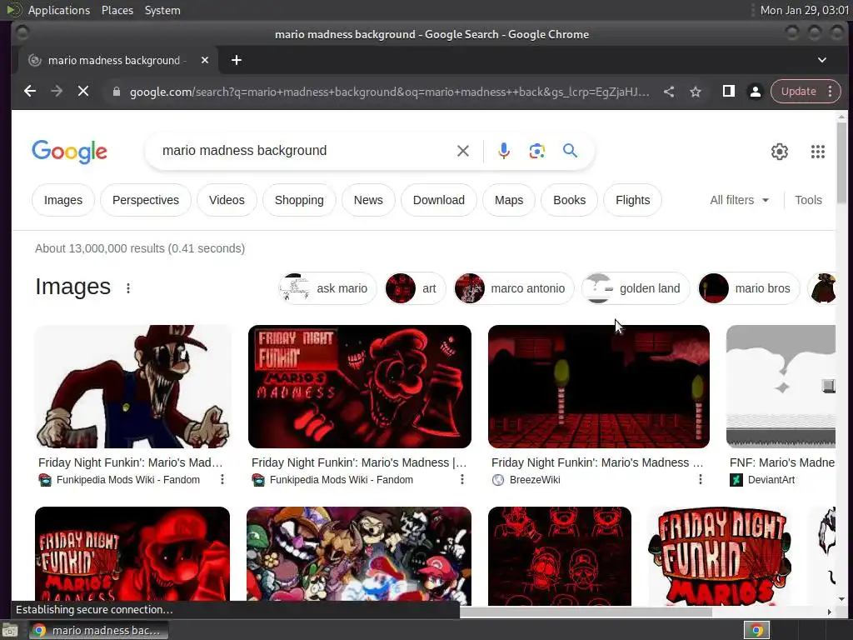Open Chrome three-dot menu
The image size is (853, 640).
pos(831,92)
